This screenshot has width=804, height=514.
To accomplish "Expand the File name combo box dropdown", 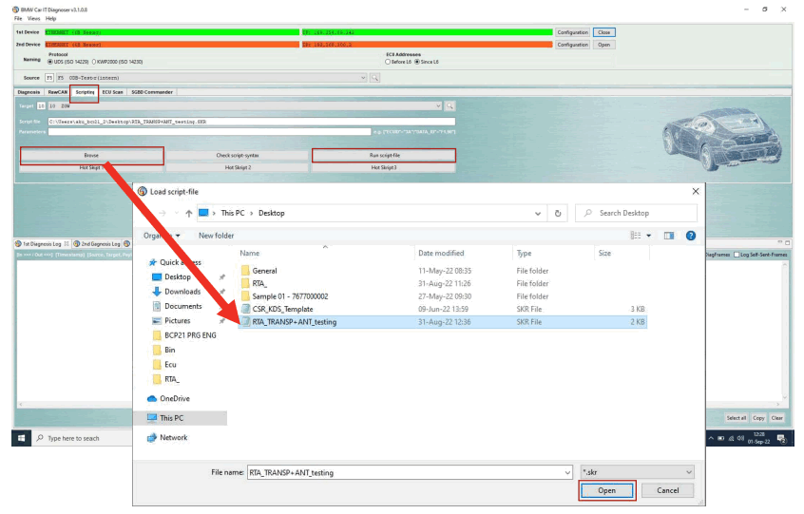I will coord(567,472).
